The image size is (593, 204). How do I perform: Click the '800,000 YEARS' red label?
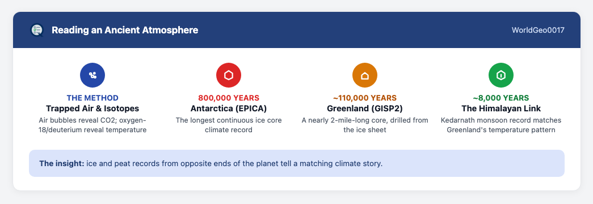[229, 98]
